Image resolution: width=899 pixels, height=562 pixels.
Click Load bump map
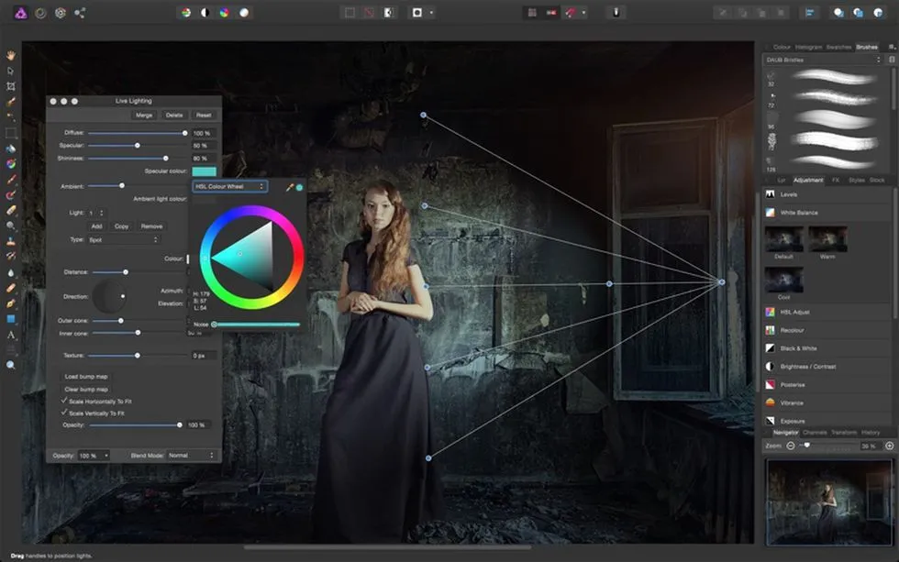point(85,376)
